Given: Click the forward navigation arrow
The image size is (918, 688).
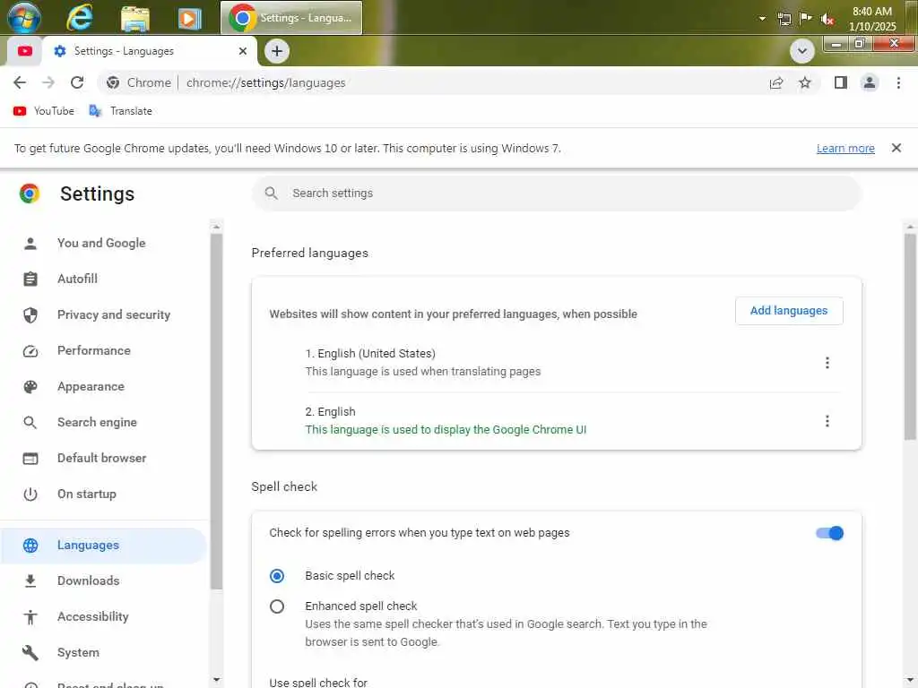Looking at the screenshot, I should tap(48, 82).
